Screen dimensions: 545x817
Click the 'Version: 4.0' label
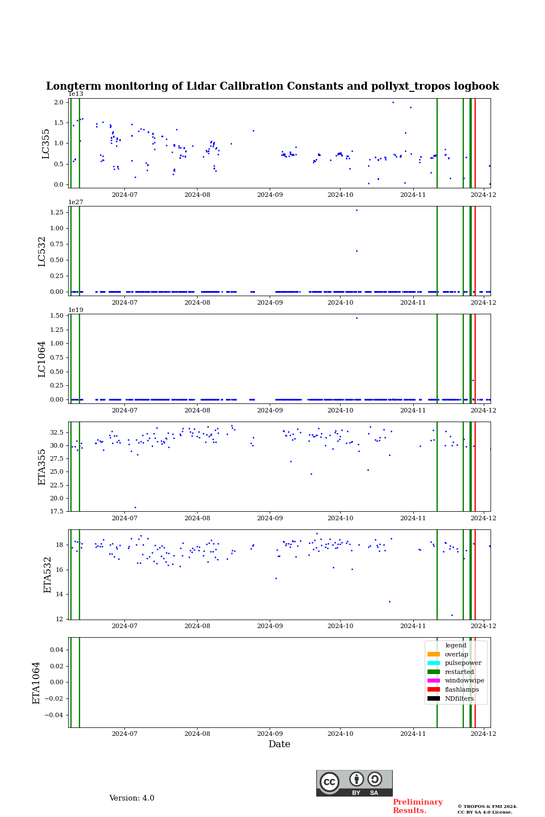132,798
